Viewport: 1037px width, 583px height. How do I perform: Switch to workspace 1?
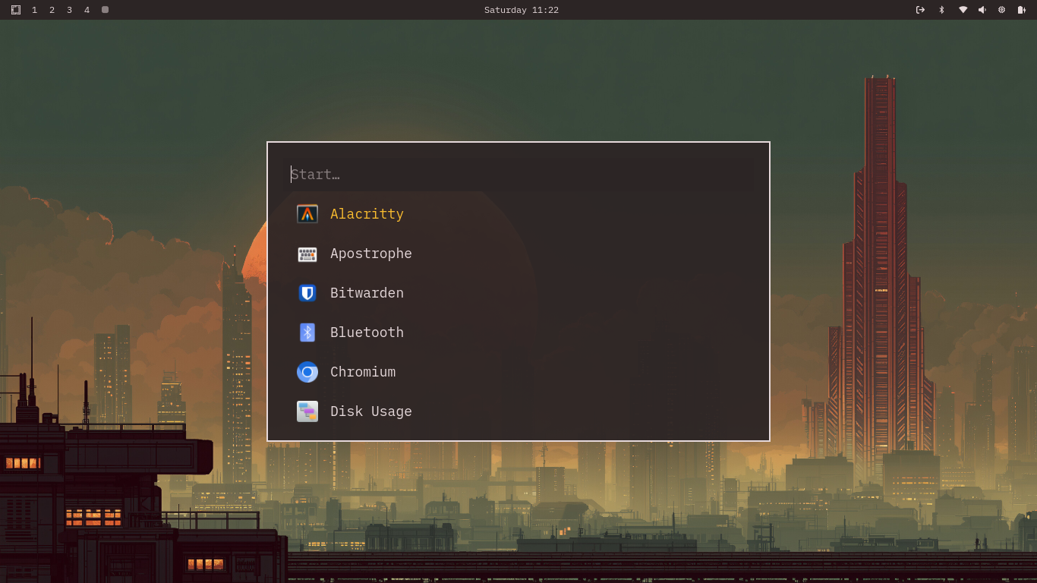[34, 10]
